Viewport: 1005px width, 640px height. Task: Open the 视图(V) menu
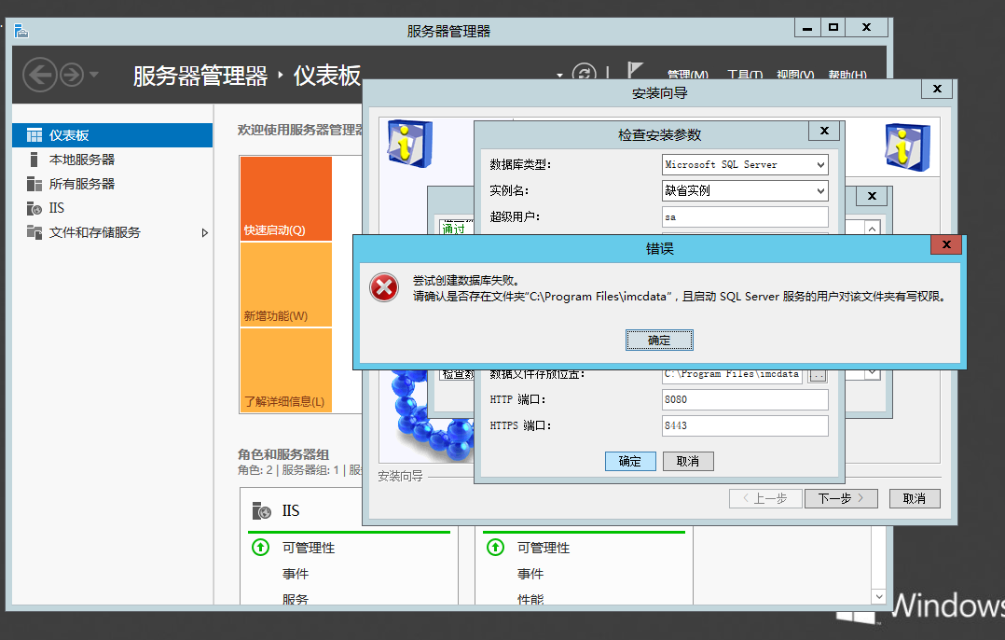click(x=795, y=75)
